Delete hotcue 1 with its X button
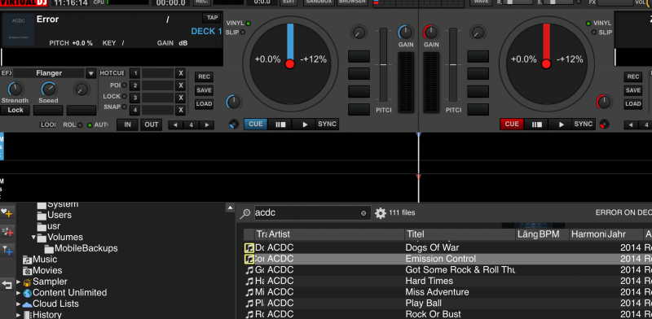Image resolution: width=652 pixels, height=319 pixels. (x=180, y=73)
